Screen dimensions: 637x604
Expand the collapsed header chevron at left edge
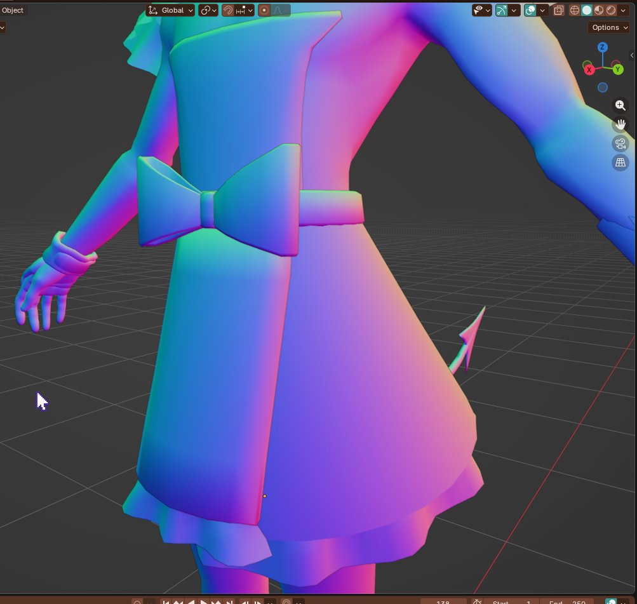(2, 27)
